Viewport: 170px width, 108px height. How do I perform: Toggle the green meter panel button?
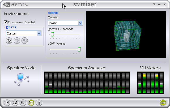point(163,103)
